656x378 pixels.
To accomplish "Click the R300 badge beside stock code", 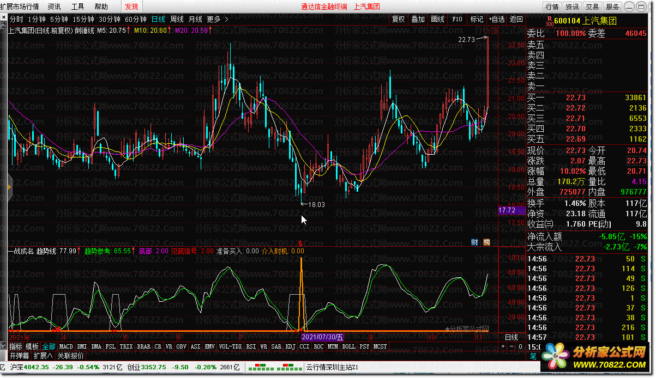I will tap(549, 21).
